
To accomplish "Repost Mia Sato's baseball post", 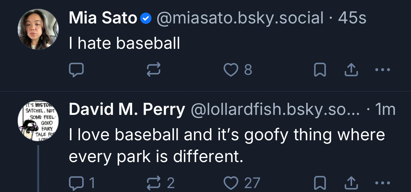I will click(154, 70).
